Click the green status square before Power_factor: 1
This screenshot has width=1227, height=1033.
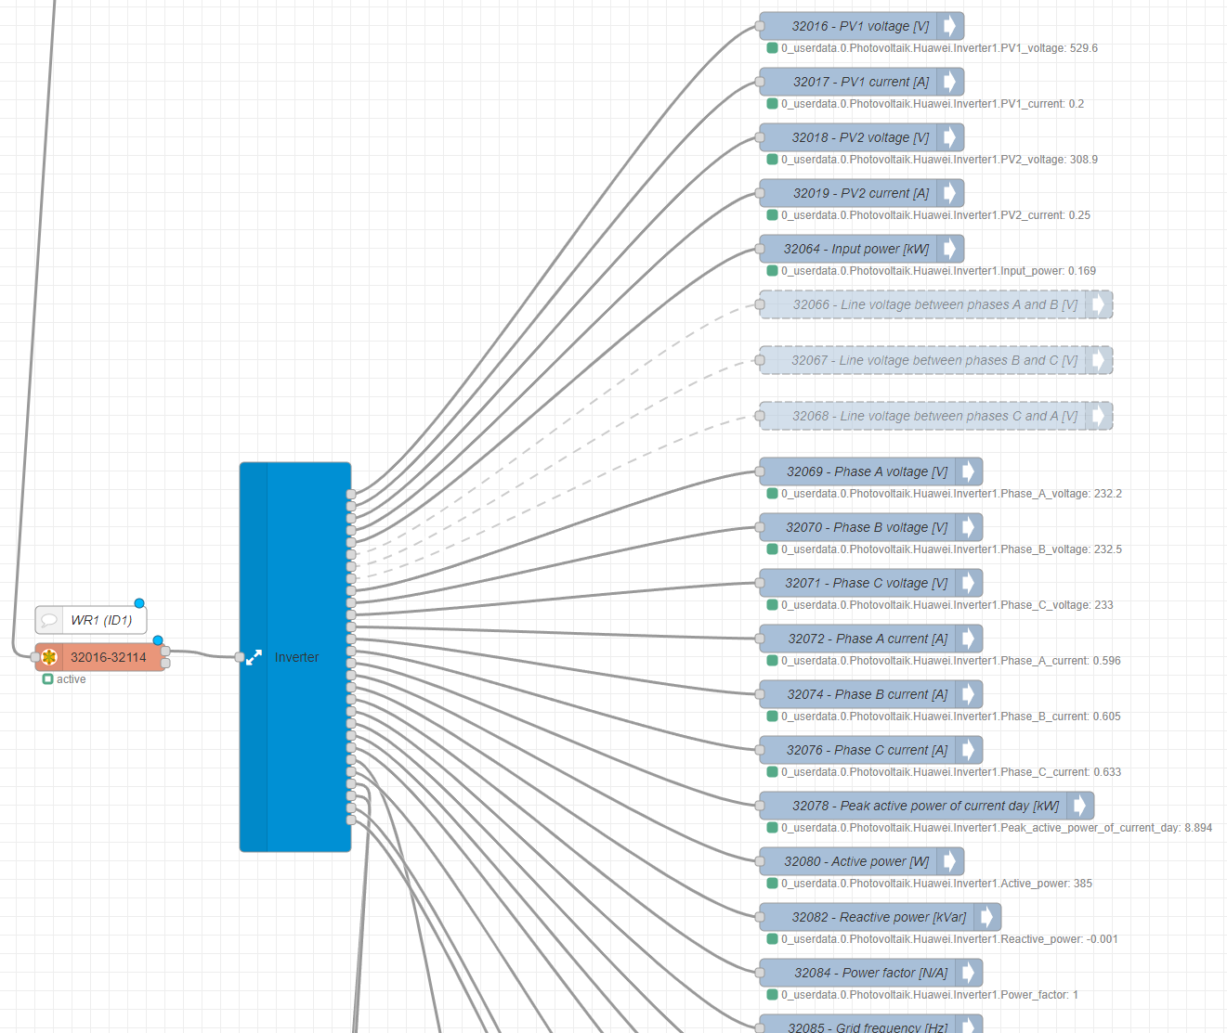click(x=772, y=995)
